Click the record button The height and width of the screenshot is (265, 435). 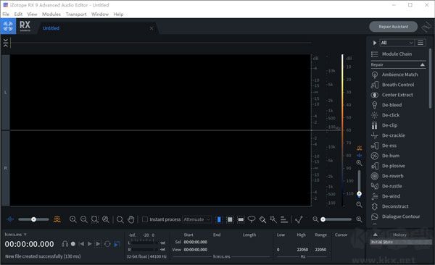[73, 244]
